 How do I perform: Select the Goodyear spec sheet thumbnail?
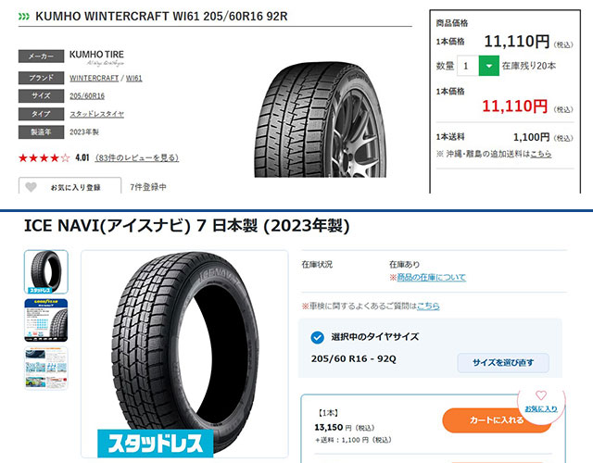pyautogui.click(x=46, y=320)
